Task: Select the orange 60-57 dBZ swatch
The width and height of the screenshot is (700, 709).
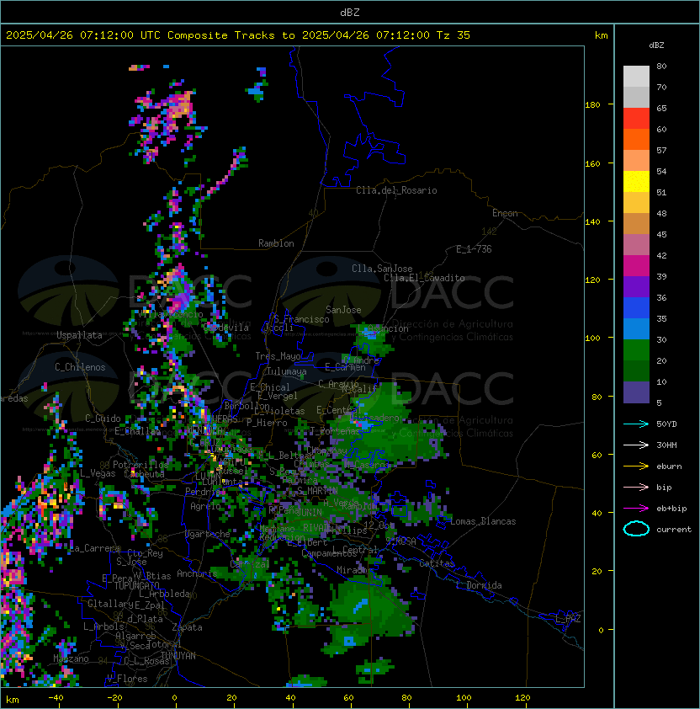Action: tap(636, 139)
